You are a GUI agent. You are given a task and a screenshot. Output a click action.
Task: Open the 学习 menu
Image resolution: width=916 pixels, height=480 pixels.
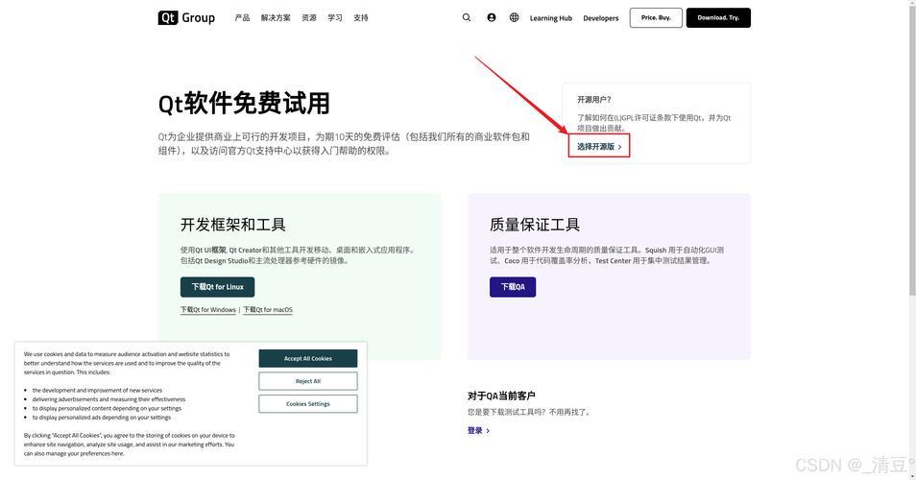tap(335, 18)
